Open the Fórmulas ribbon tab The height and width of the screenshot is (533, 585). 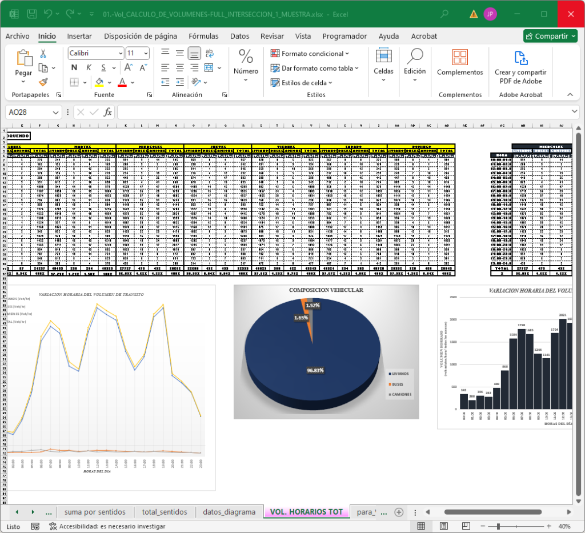[203, 36]
